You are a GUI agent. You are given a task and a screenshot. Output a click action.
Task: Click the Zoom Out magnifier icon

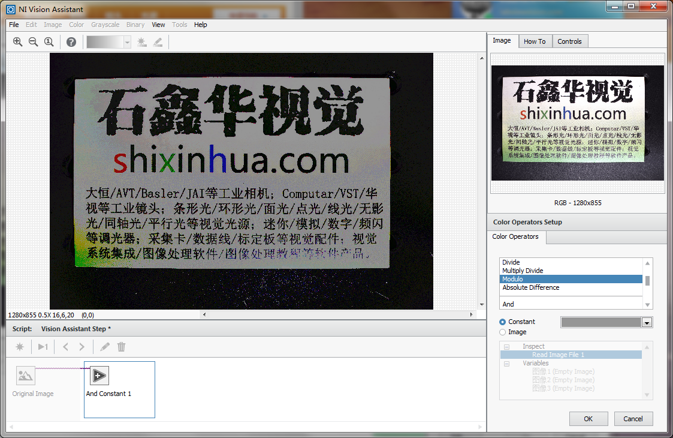point(33,41)
